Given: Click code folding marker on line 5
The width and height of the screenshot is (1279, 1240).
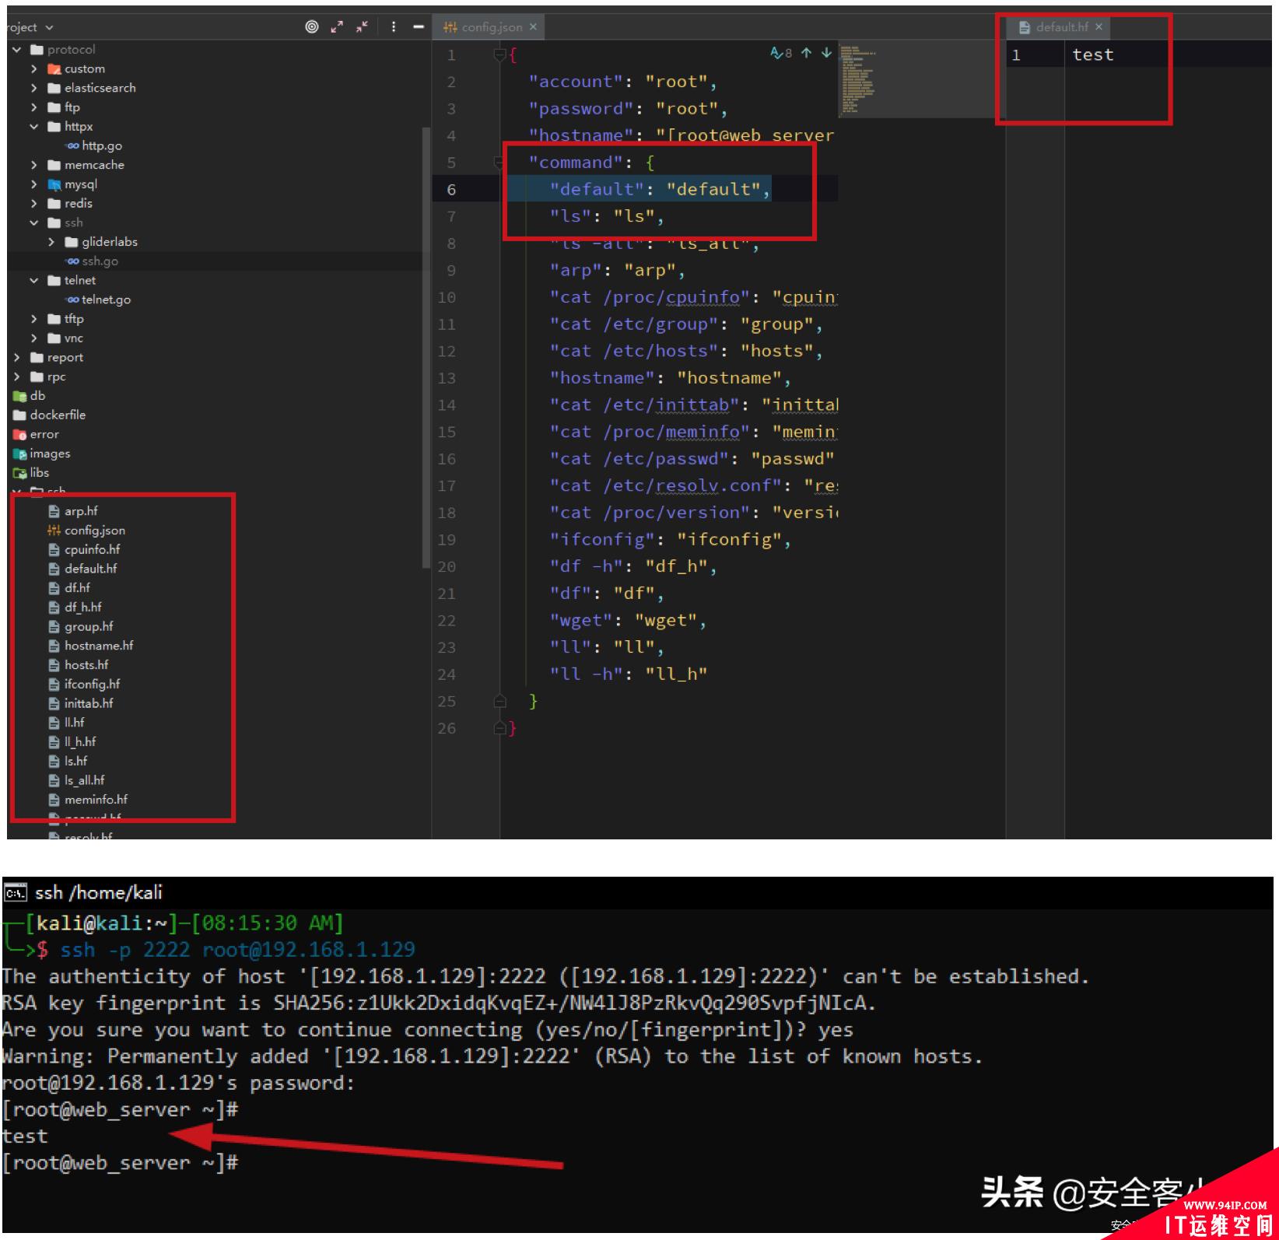Looking at the screenshot, I should pos(499,163).
